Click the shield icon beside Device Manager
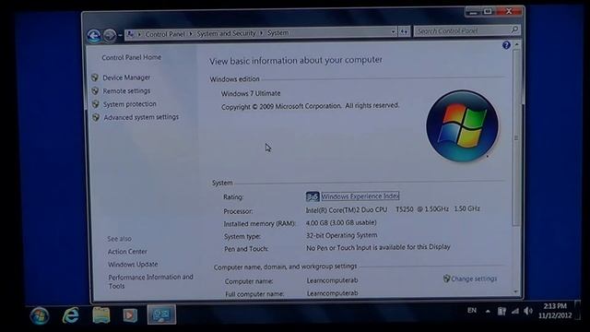Image resolution: width=590 pixels, height=332 pixels. click(x=95, y=77)
